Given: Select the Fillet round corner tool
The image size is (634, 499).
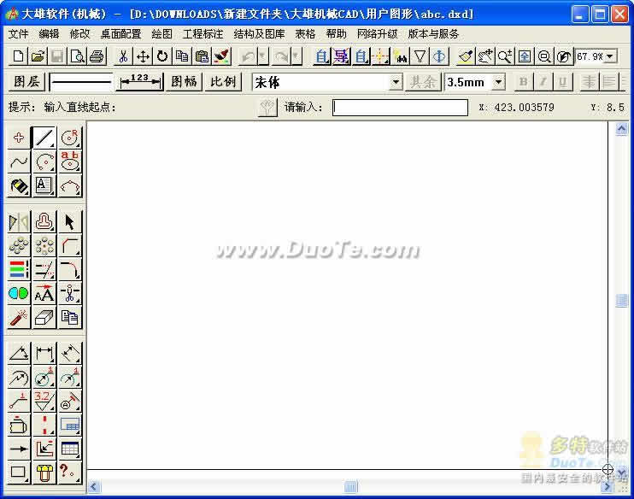Looking at the screenshot, I should [x=70, y=270].
